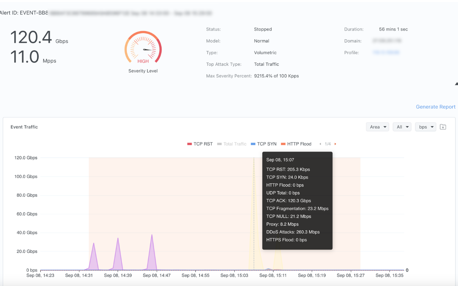
Task: Select the '9215.4% of 100 Kpps' value
Action: point(276,76)
